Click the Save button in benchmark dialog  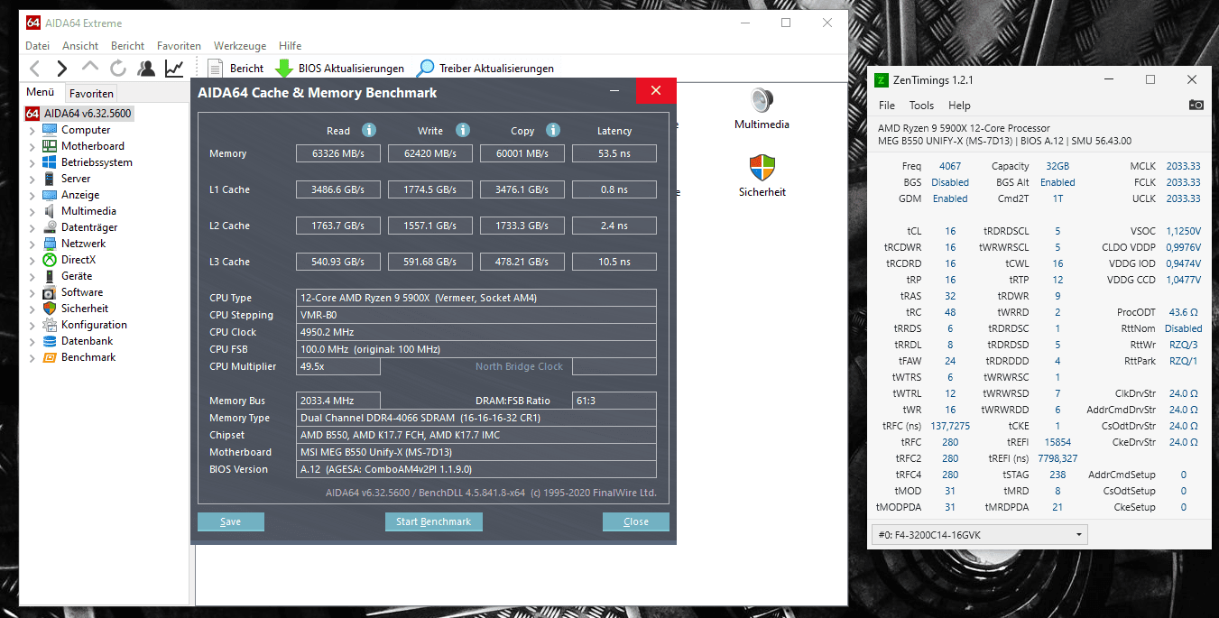click(x=231, y=521)
